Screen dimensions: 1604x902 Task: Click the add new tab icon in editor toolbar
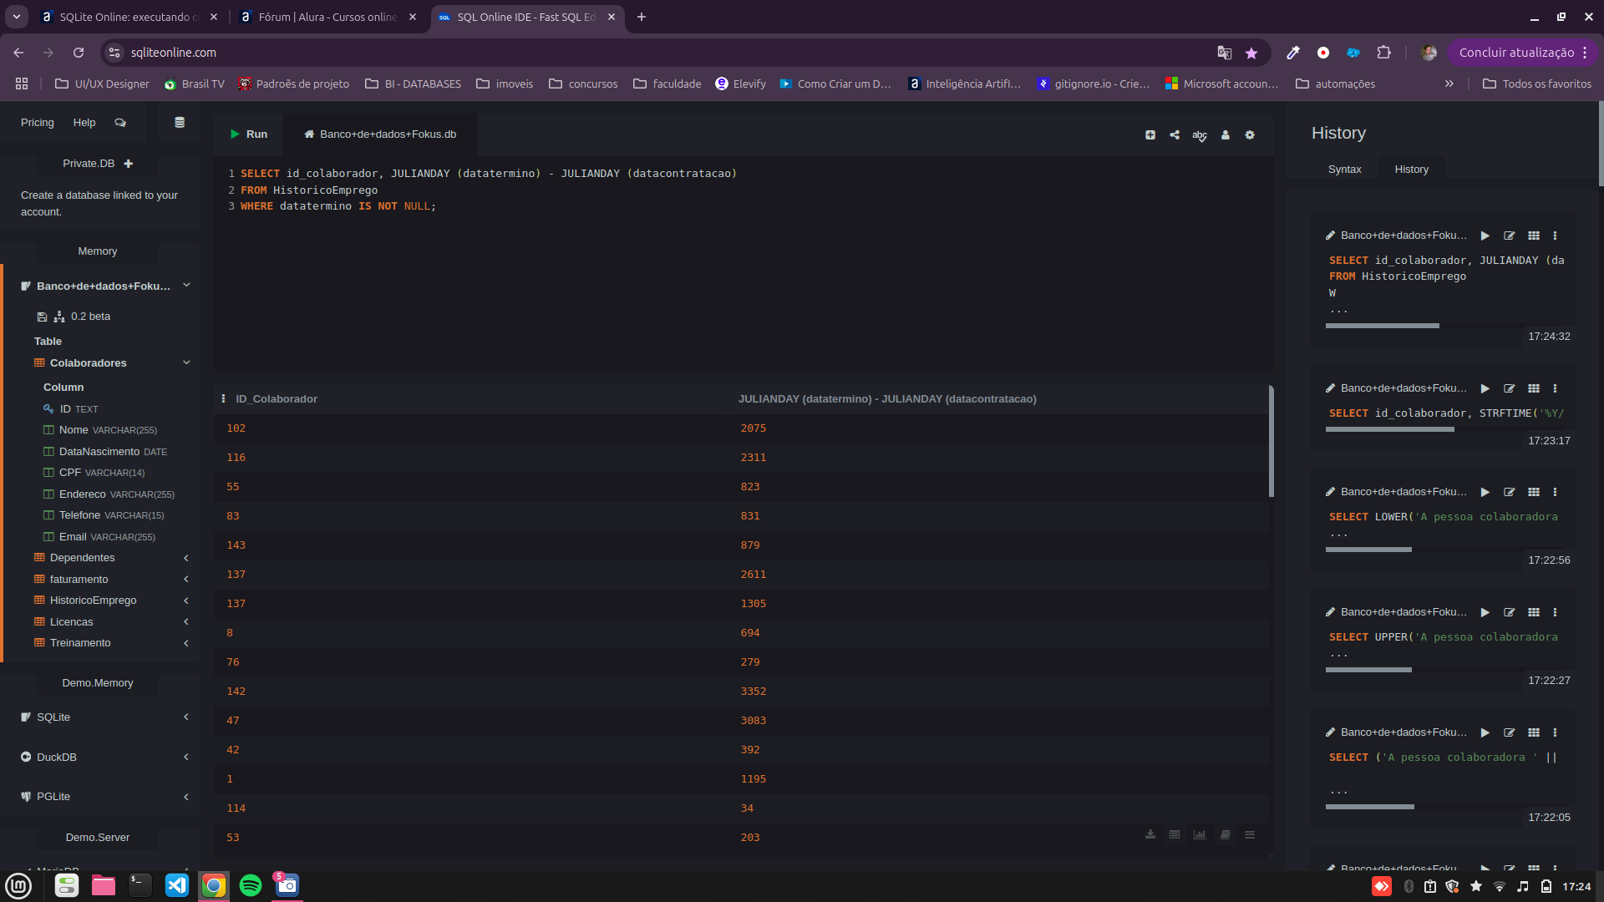tap(1150, 135)
